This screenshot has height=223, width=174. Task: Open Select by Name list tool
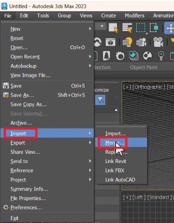pos(127,28)
